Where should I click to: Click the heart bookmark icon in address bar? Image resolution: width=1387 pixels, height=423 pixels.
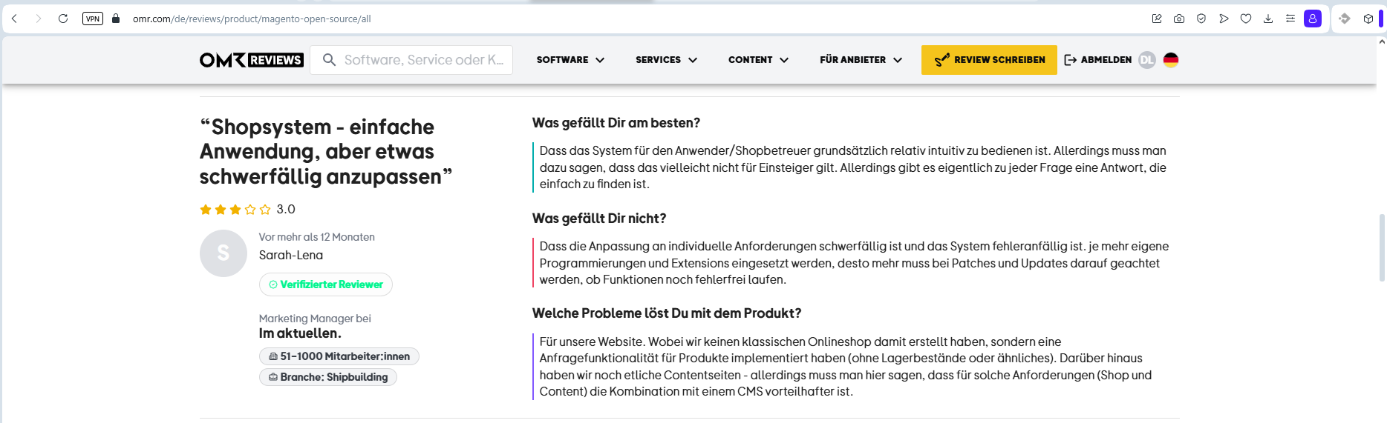1246,19
